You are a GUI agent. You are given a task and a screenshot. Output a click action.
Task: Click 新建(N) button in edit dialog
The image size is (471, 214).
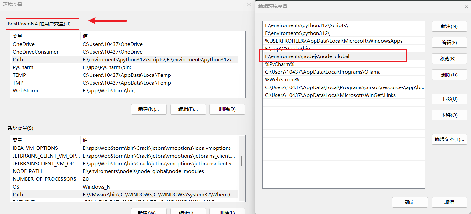pyautogui.click(x=449, y=26)
